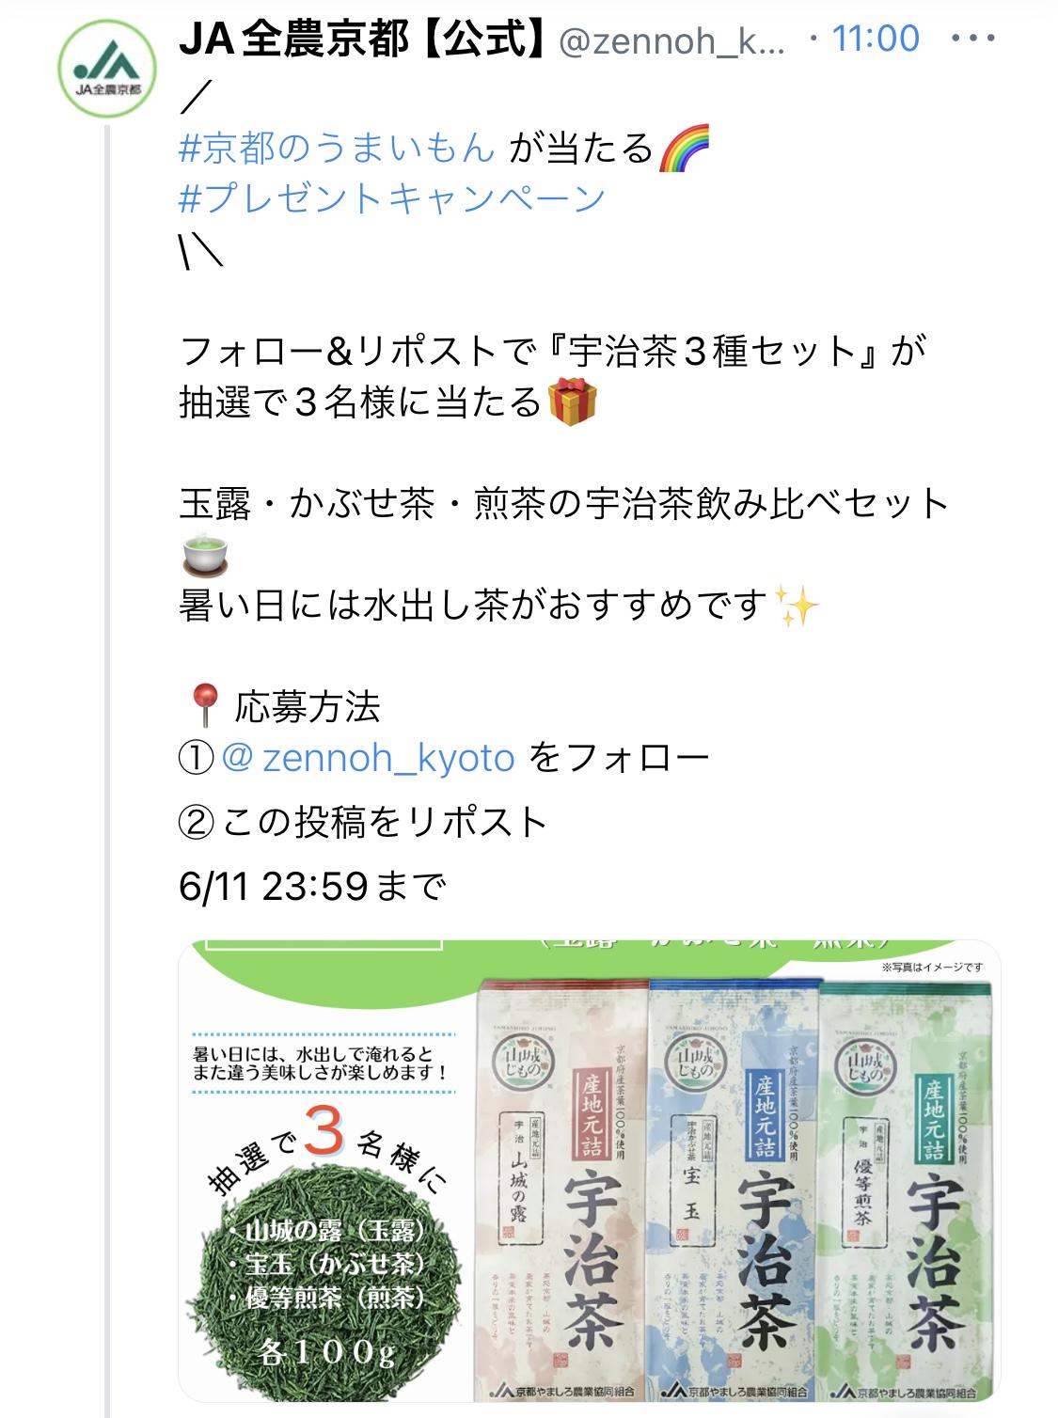Open the @zennoh_k... handle in the header

[x=671, y=40]
